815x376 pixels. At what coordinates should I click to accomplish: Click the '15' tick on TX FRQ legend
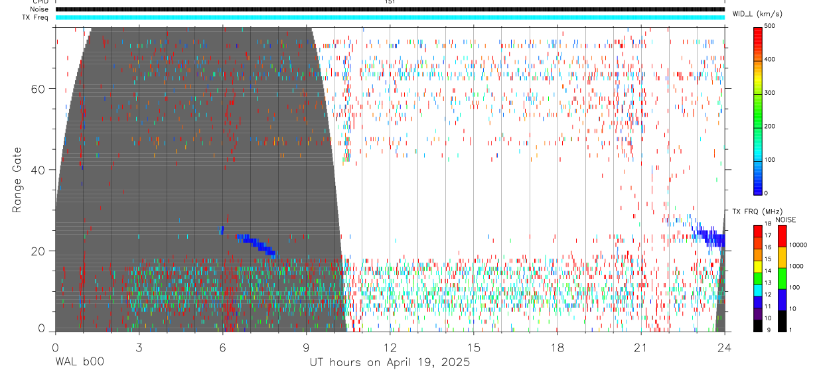(768, 259)
